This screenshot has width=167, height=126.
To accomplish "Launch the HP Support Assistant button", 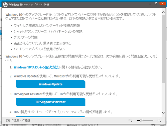I will pyautogui.click(x=50, y=102).
